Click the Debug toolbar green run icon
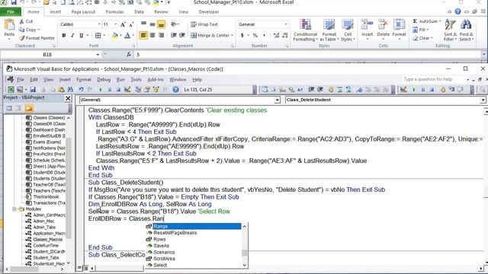Viewport: 488px width, 274px height. (413, 90)
